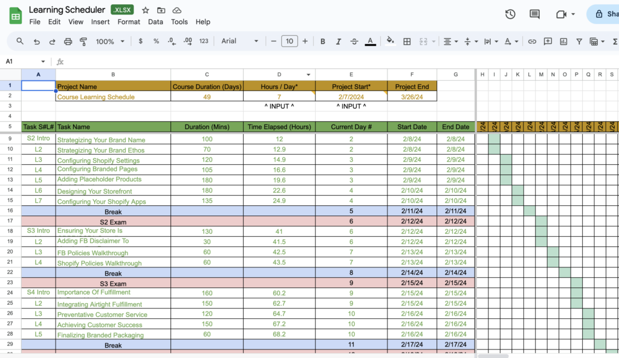
Task: Open the View menu
Action: [x=76, y=22]
